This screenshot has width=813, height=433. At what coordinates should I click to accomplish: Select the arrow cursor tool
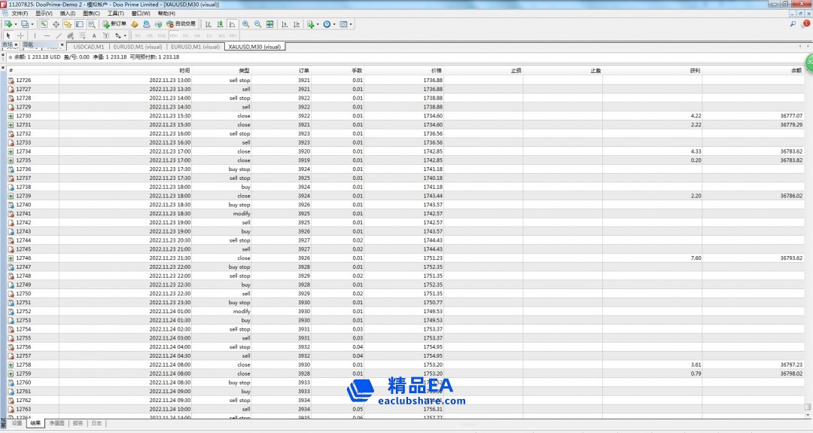pyautogui.click(x=8, y=35)
